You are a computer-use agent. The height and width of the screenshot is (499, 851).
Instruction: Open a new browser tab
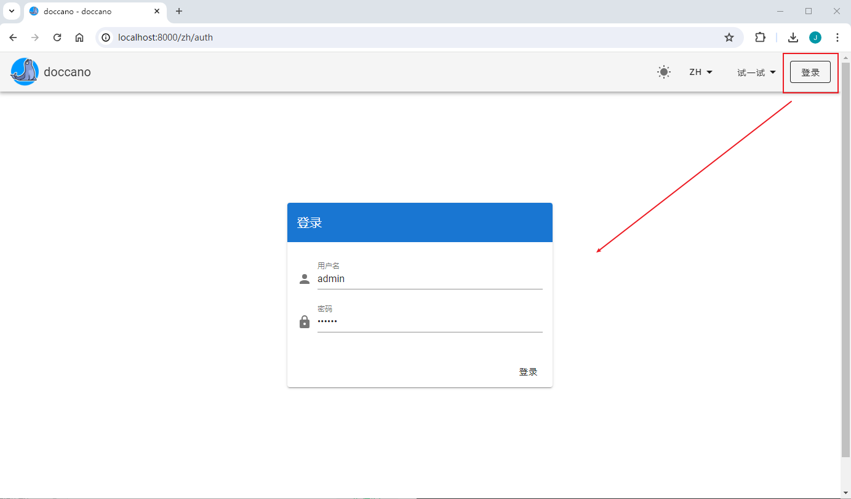179,12
